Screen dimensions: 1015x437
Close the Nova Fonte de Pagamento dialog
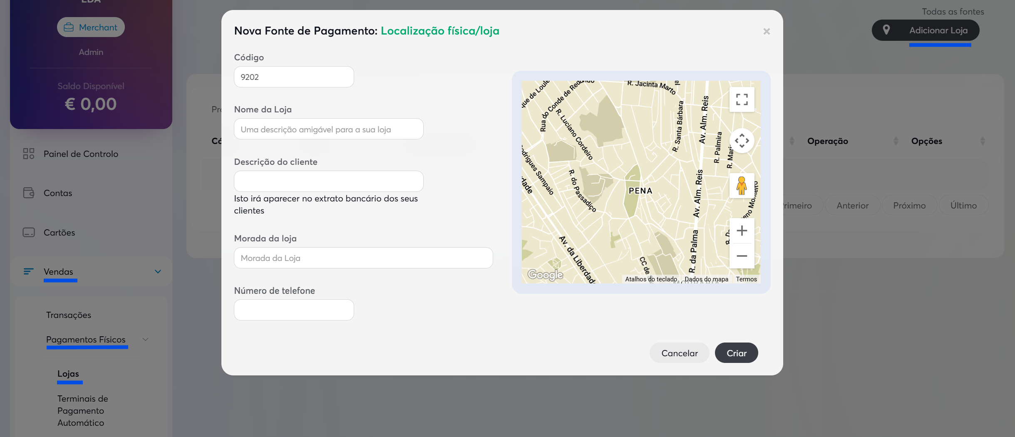[767, 32]
